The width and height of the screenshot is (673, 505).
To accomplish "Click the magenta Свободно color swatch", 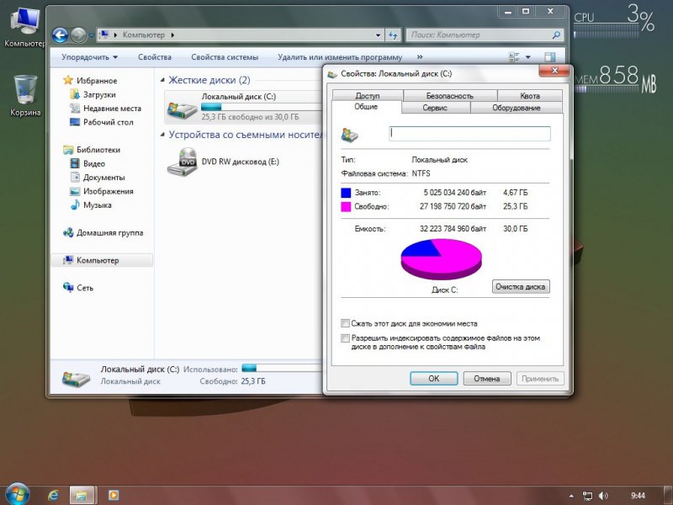I will 346,206.
